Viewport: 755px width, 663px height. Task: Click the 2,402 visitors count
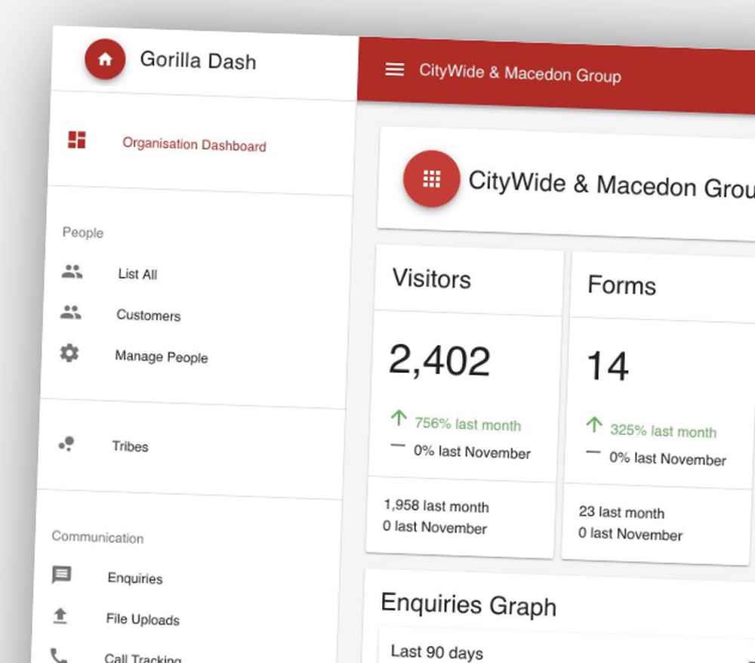pos(439,361)
